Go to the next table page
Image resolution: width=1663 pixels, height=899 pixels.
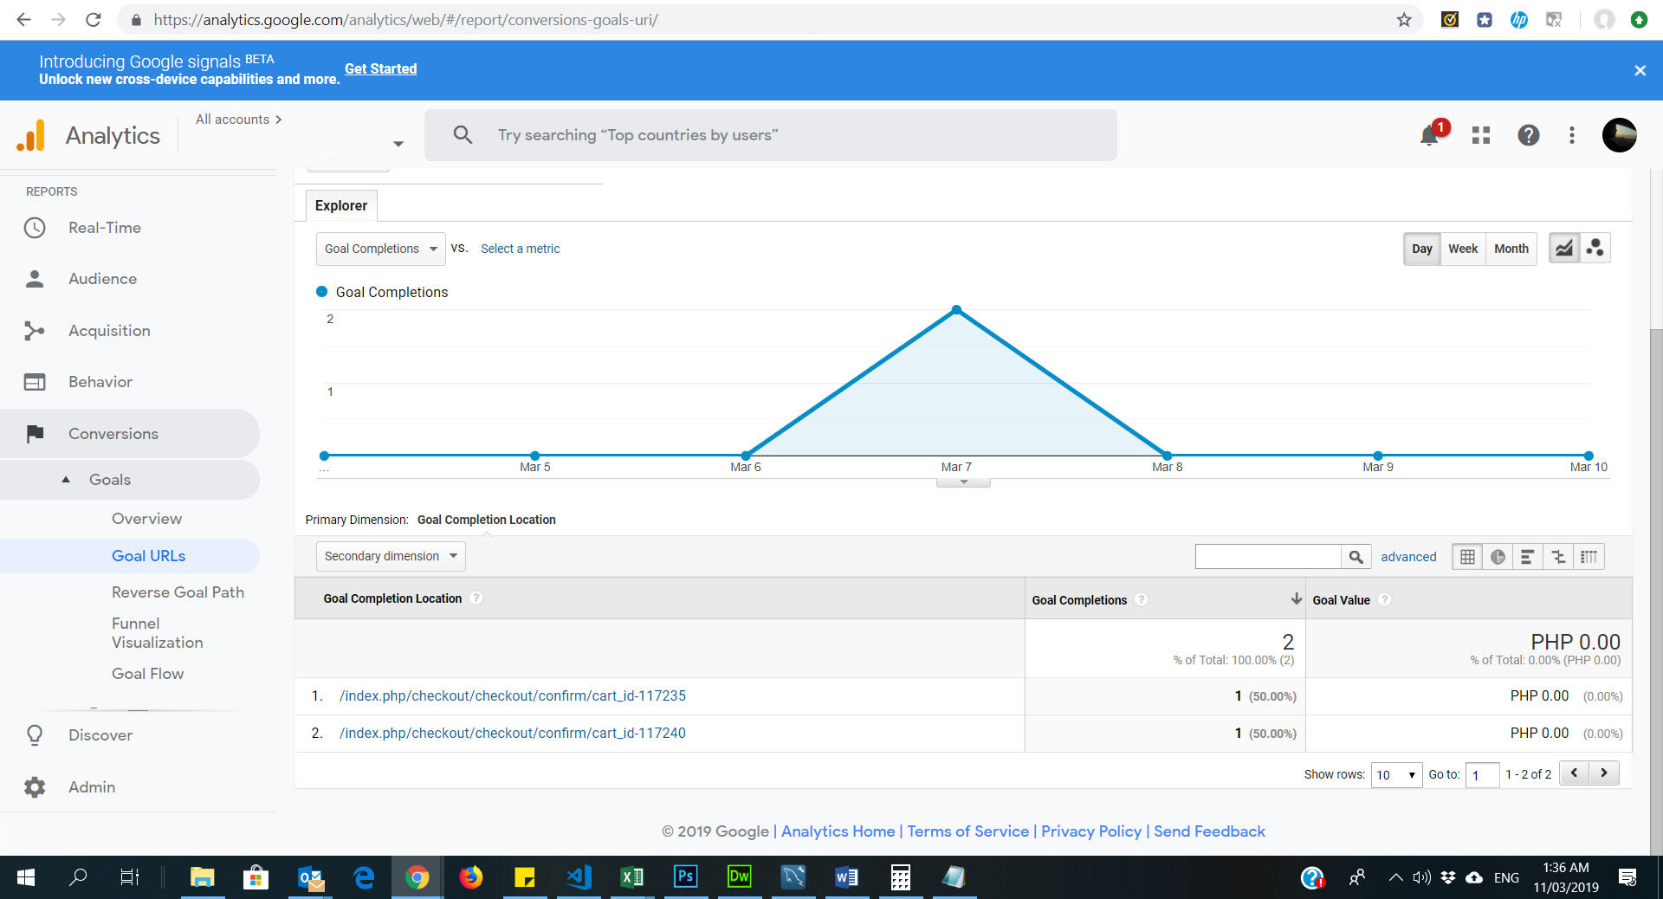(1604, 773)
